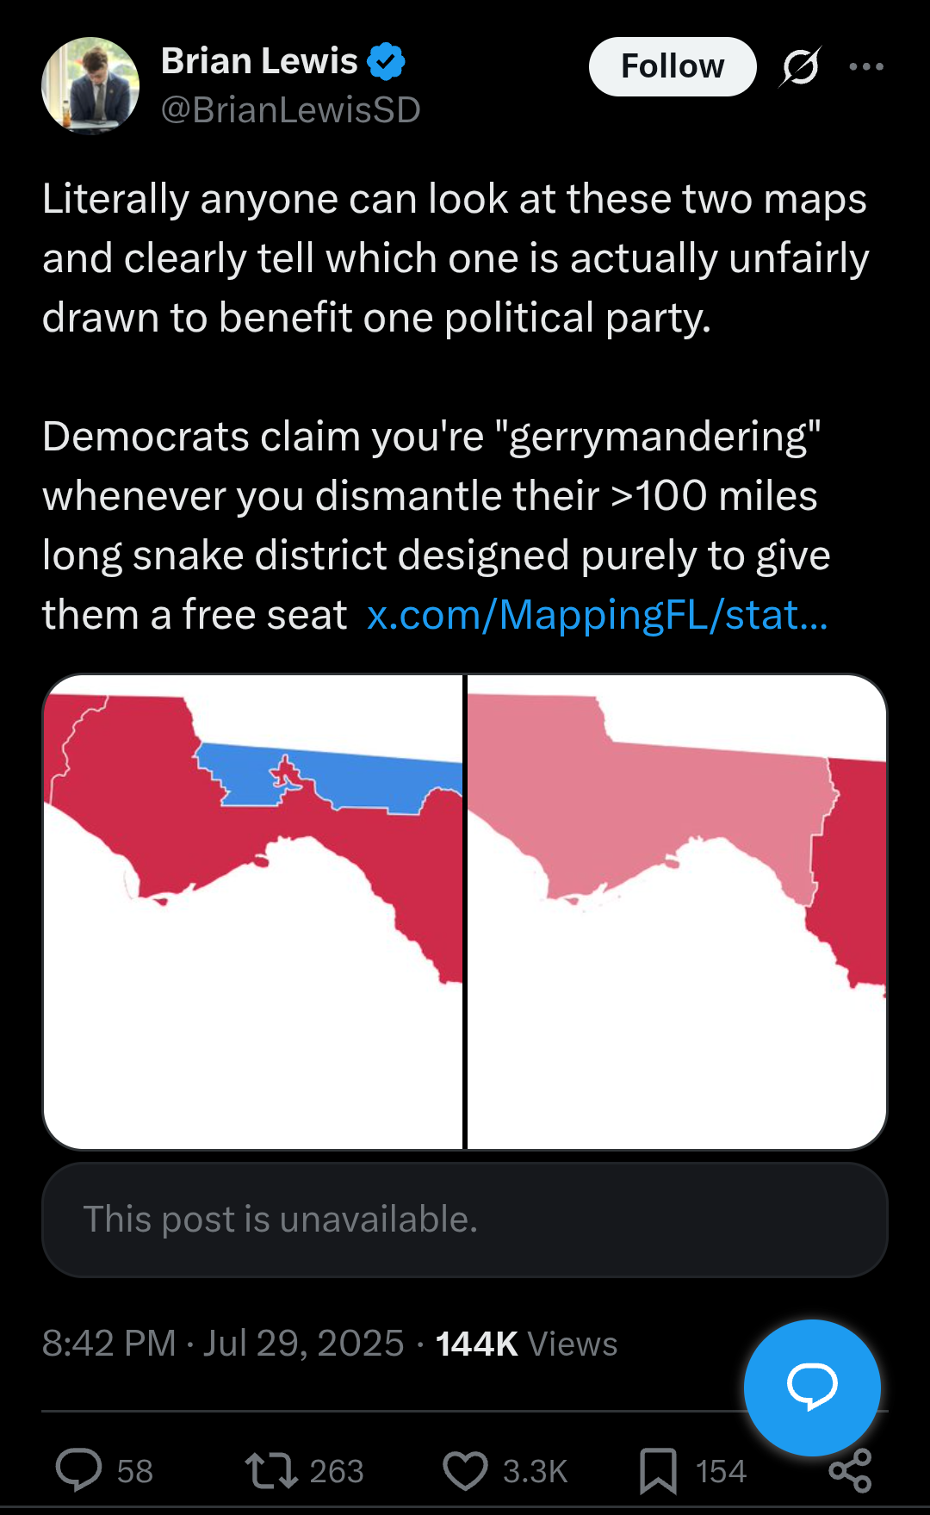
Task: Click the Grok slash icon
Action: [x=800, y=66]
